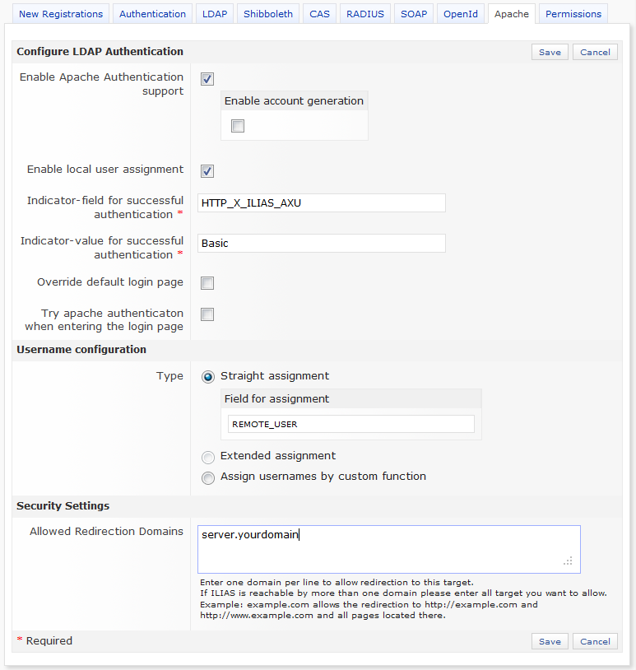This screenshot has height=670, width=636.
Task: Open the RADIUS tab
Action: tap(364, 14)
